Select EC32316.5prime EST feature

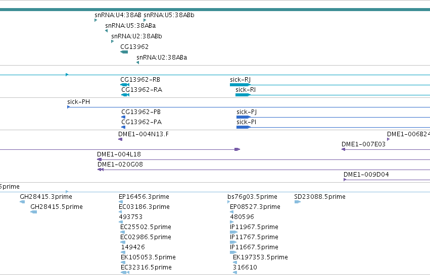[125, 272]
